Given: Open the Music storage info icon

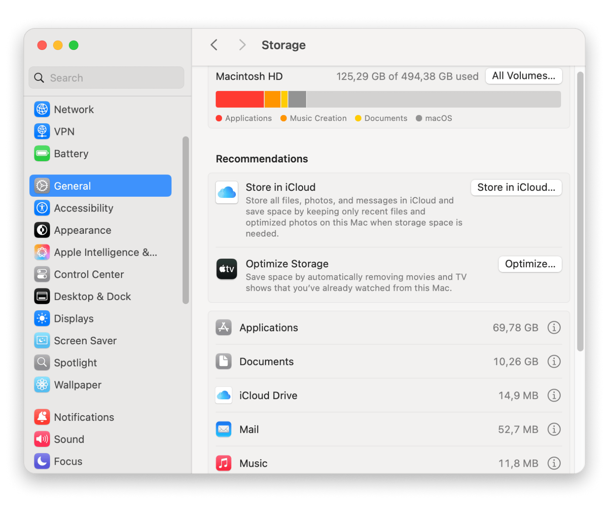Looking at the screenshot, I should (x=554, y=463).
